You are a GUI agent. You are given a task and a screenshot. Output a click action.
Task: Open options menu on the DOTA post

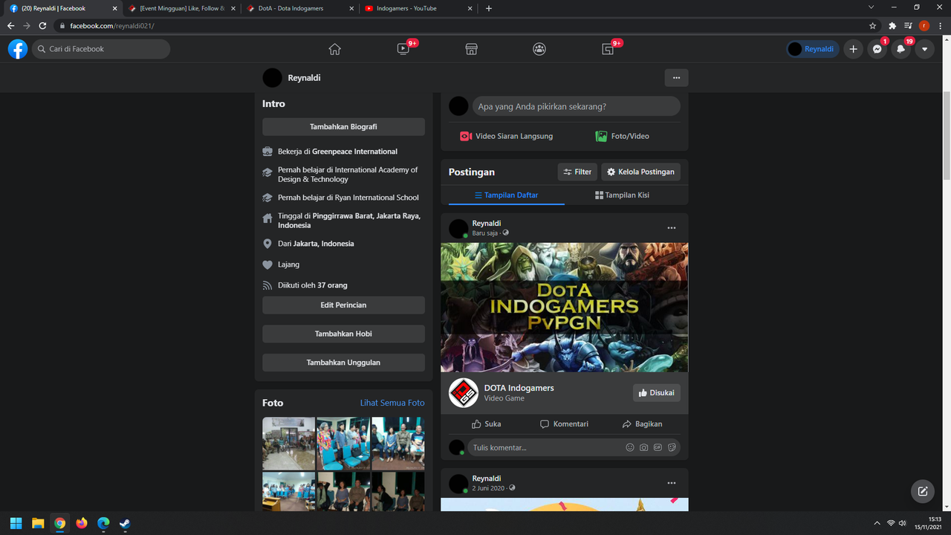(672, 228)
